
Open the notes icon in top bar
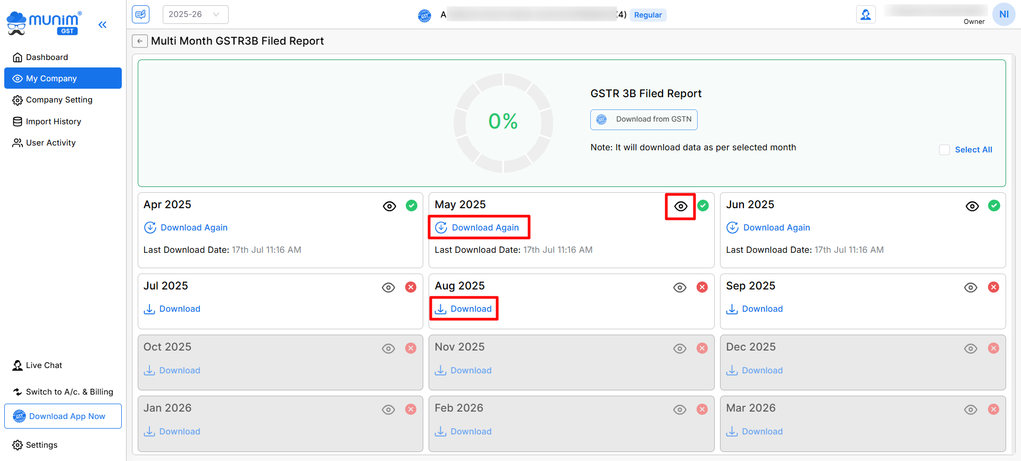point(141,14)
